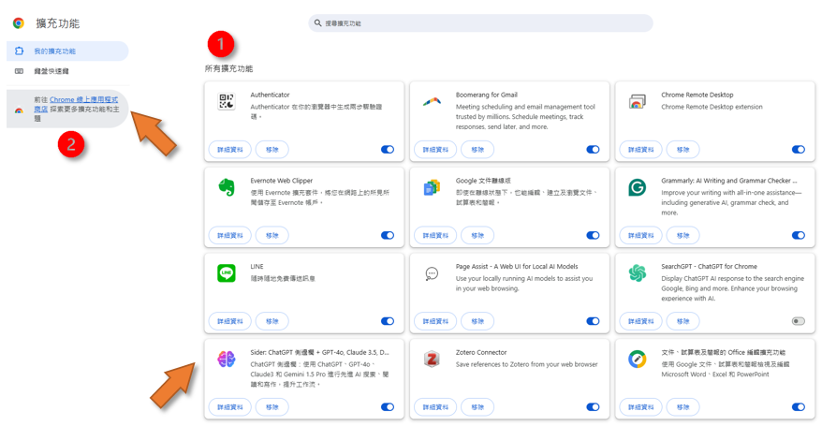Remove Chrome Remote Desktop extension
The height and width of the screenshot is (426, 822).
click(683, 150)
